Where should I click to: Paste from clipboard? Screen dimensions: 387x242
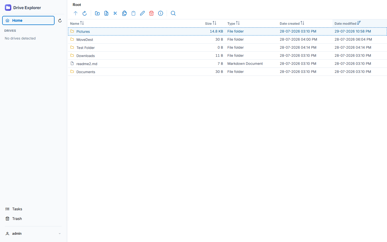click(133, 13)
